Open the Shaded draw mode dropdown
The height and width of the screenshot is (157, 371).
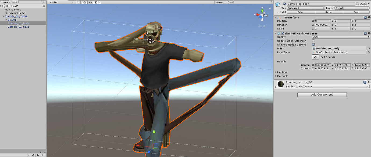click(60, 2)
